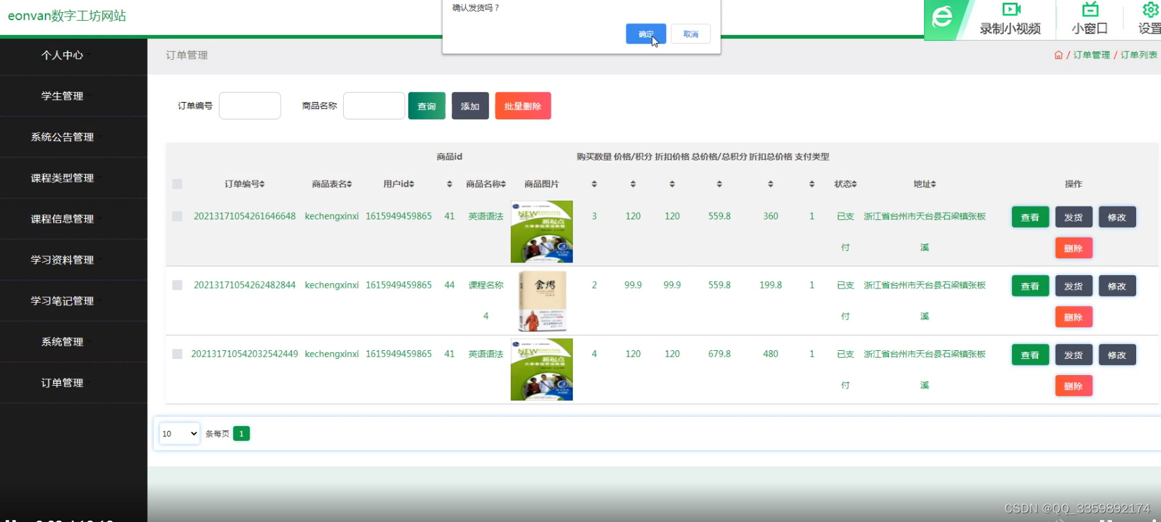Click the green 查询 button
The image size is (1161, 522).
(426, 106)
